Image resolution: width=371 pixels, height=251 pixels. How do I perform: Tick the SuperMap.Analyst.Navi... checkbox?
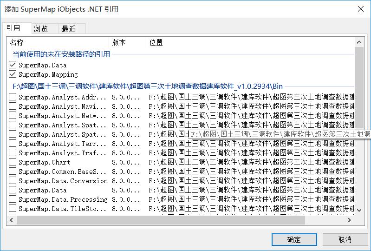(13, 106)
